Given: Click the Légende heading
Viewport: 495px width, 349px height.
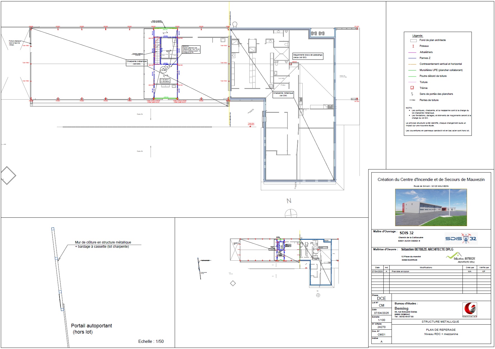Looking at the screenshot, I should 417,35.
